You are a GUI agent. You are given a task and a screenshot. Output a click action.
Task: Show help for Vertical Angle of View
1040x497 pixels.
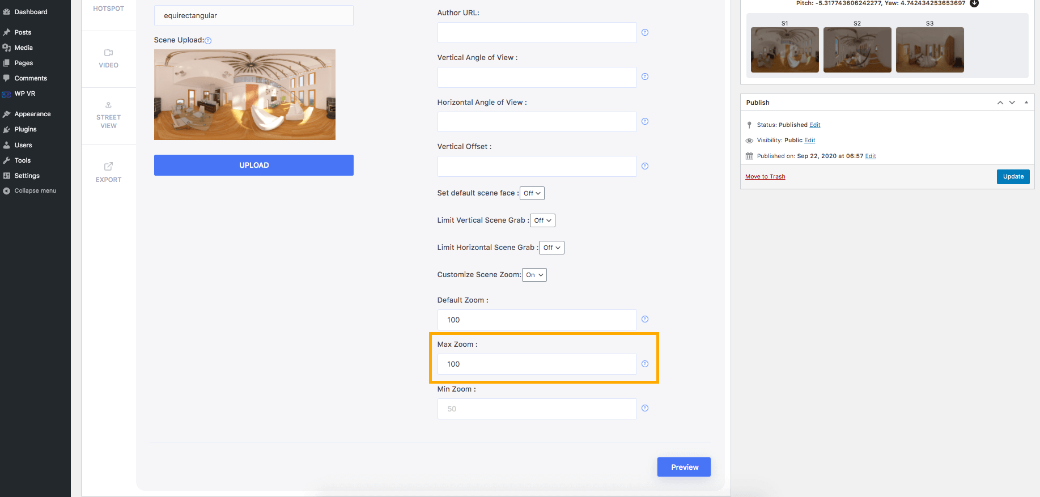645,77
